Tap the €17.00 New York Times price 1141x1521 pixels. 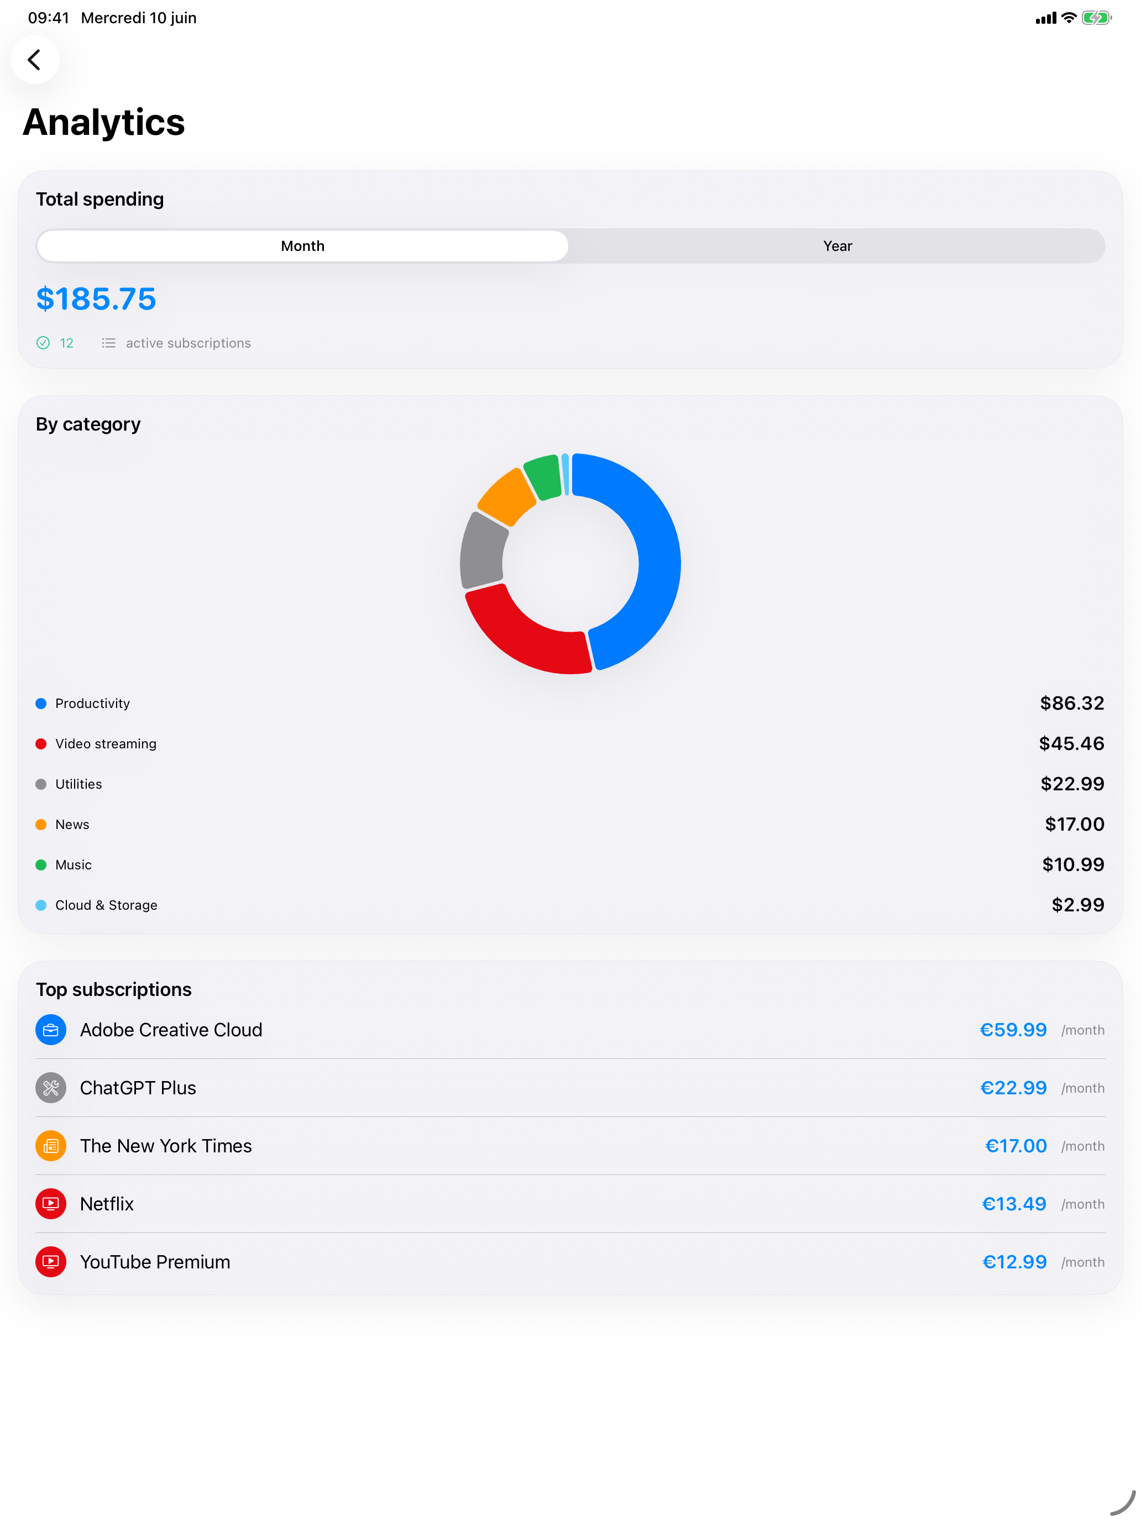pos(1016,1146)
